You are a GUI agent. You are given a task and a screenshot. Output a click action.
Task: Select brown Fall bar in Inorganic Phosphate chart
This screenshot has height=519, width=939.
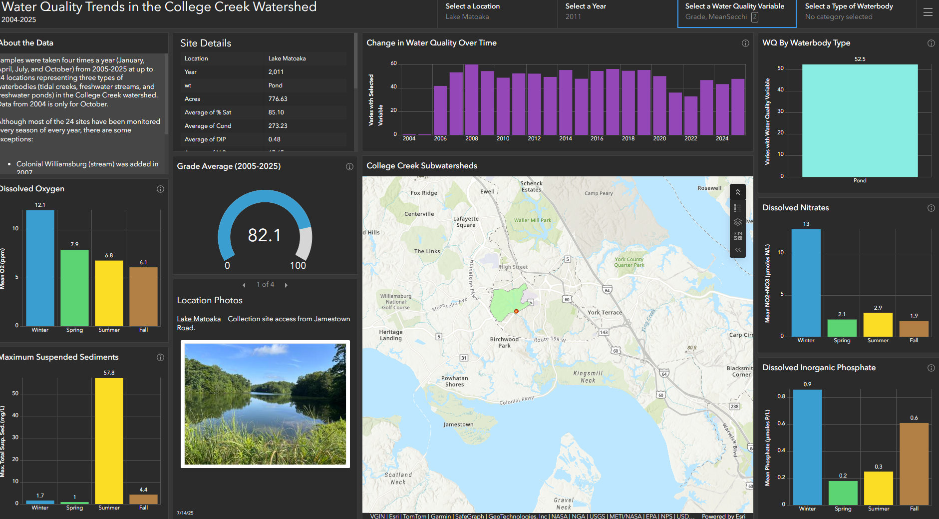914,464
